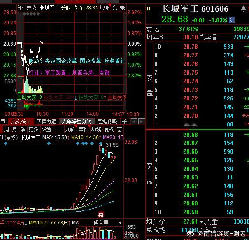Click the current price 28.68
Screen dimensions: 249x240
click(x=175, y=19)
